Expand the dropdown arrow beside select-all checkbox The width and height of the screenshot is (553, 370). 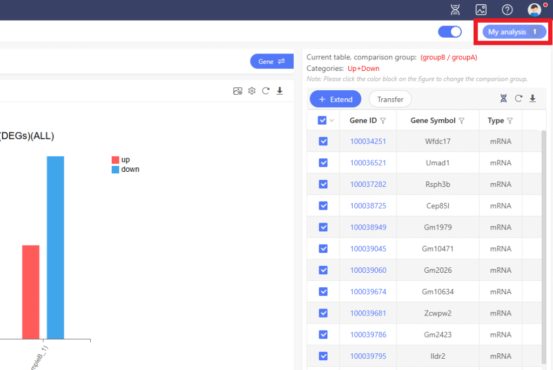point(332,120)
